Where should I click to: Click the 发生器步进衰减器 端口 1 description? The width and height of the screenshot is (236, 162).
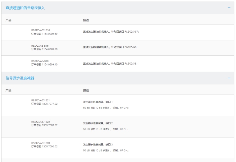[x=98, y=102]
